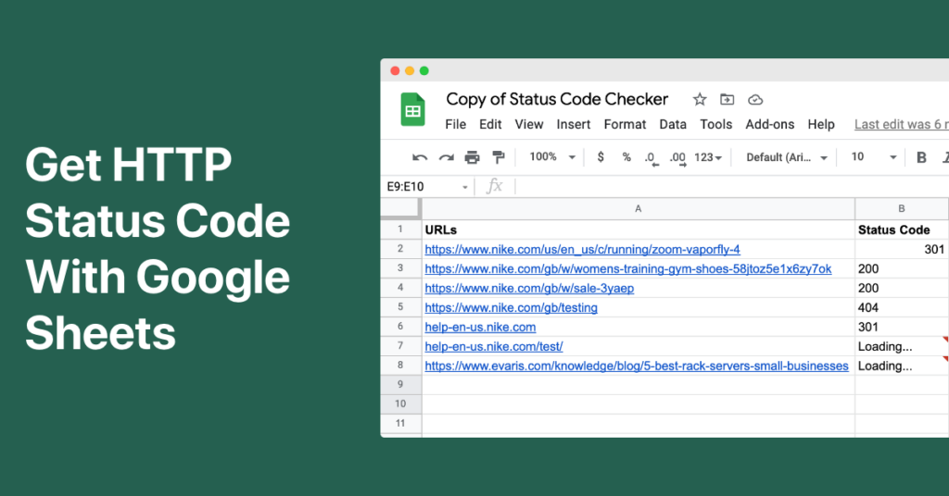
Task: Select row 1 header
Action: [x=400, y=229]
